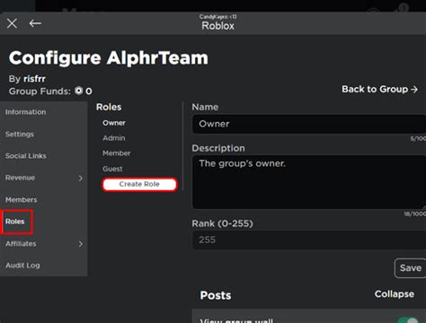The height and width of the screenshot is (323, 426).
Task: Expand the Revenue submenu chevron
Action: [x=81, y=179]
